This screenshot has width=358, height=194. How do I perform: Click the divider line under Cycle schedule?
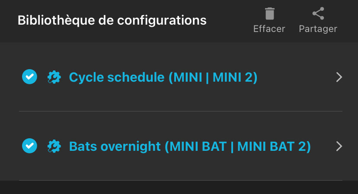click(181, 111)
